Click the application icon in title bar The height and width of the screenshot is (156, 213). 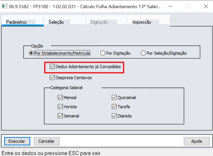pyautogui.click(x=5, y=6)
